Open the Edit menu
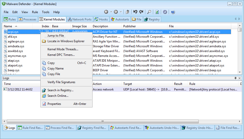The width and height of the screenshot is (244, 139). pyautogui.click(x=15, y=12)
